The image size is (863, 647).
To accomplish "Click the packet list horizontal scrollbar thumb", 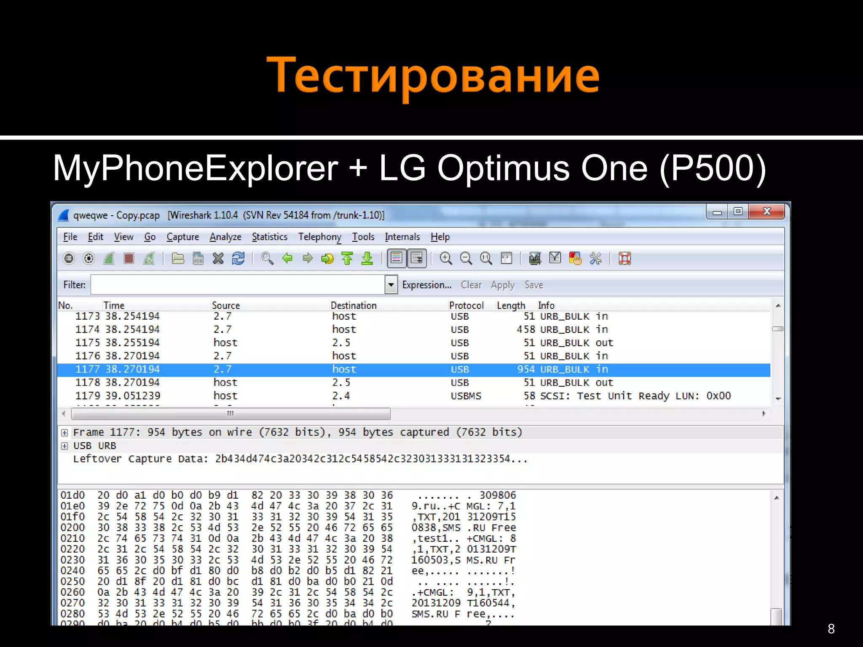I will (230, 414).
